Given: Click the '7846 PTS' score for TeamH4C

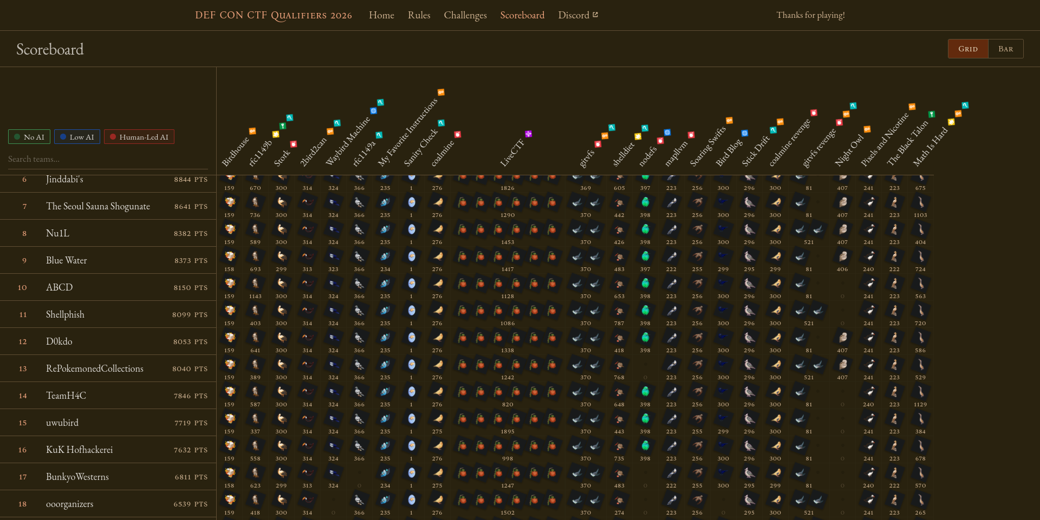Looking at the screenshot, I should pyautogui.click(x=191, y=396).
